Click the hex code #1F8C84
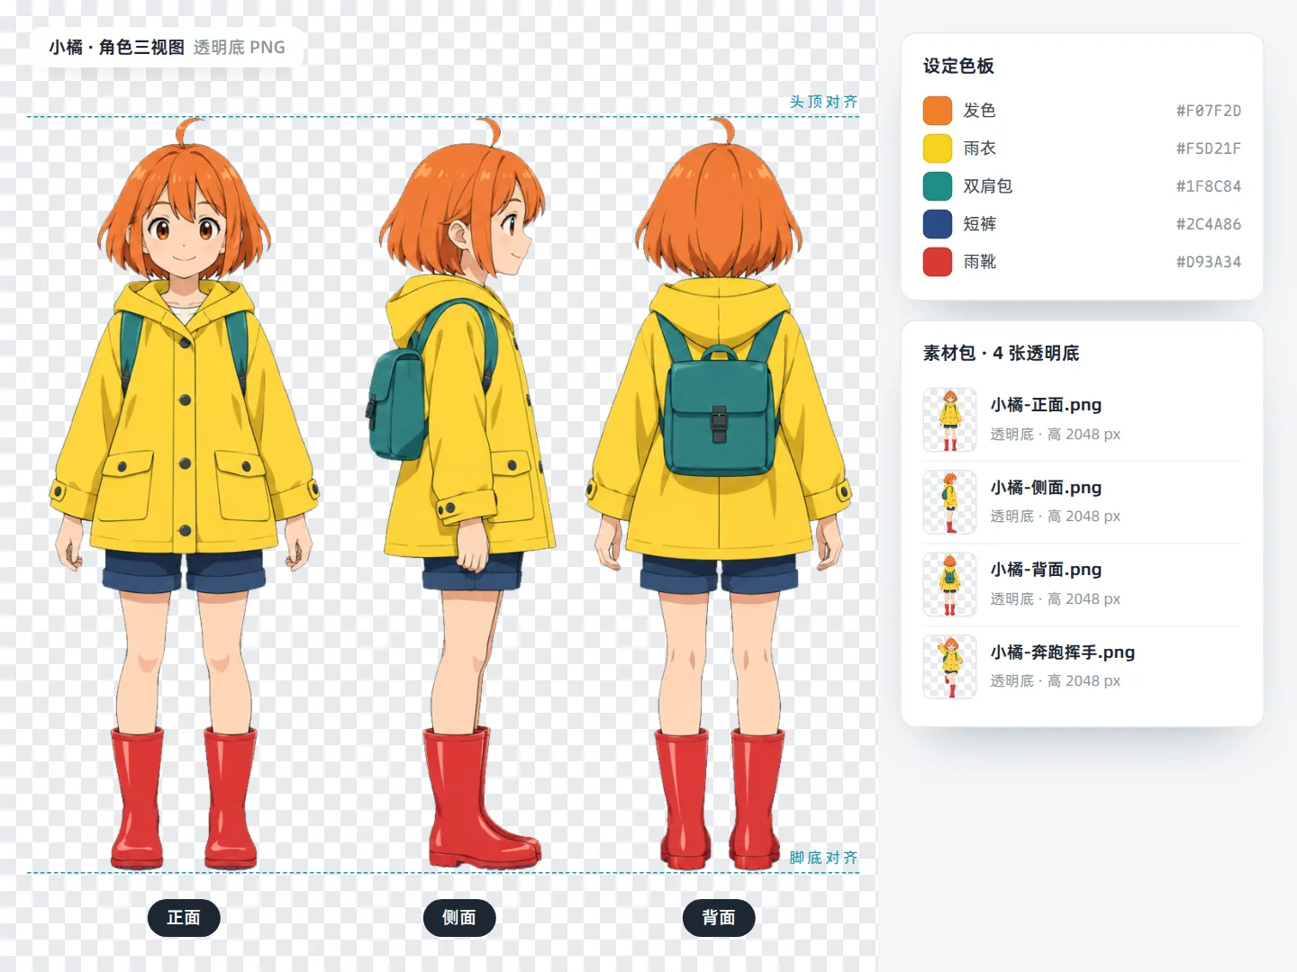1297x972 pixels. 1209,186
